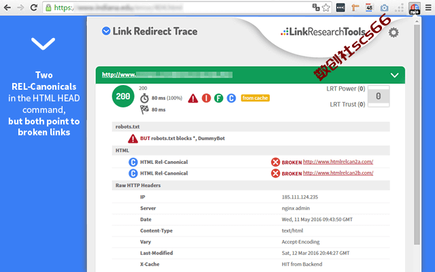Image resolution: width=435 pixels, height=272 pixels.
Task: Open the hammer extension icon
Action: point(355,7)
